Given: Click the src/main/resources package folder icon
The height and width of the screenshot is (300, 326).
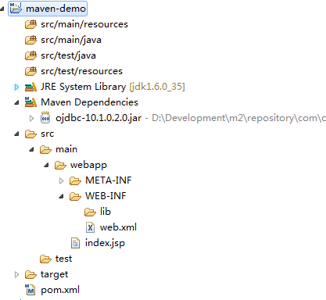Looking at the screenshot, I should [30, 24].
